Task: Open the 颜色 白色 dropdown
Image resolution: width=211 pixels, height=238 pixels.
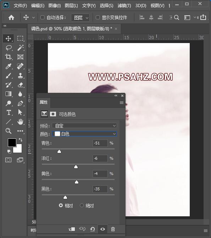Action: 84,134
